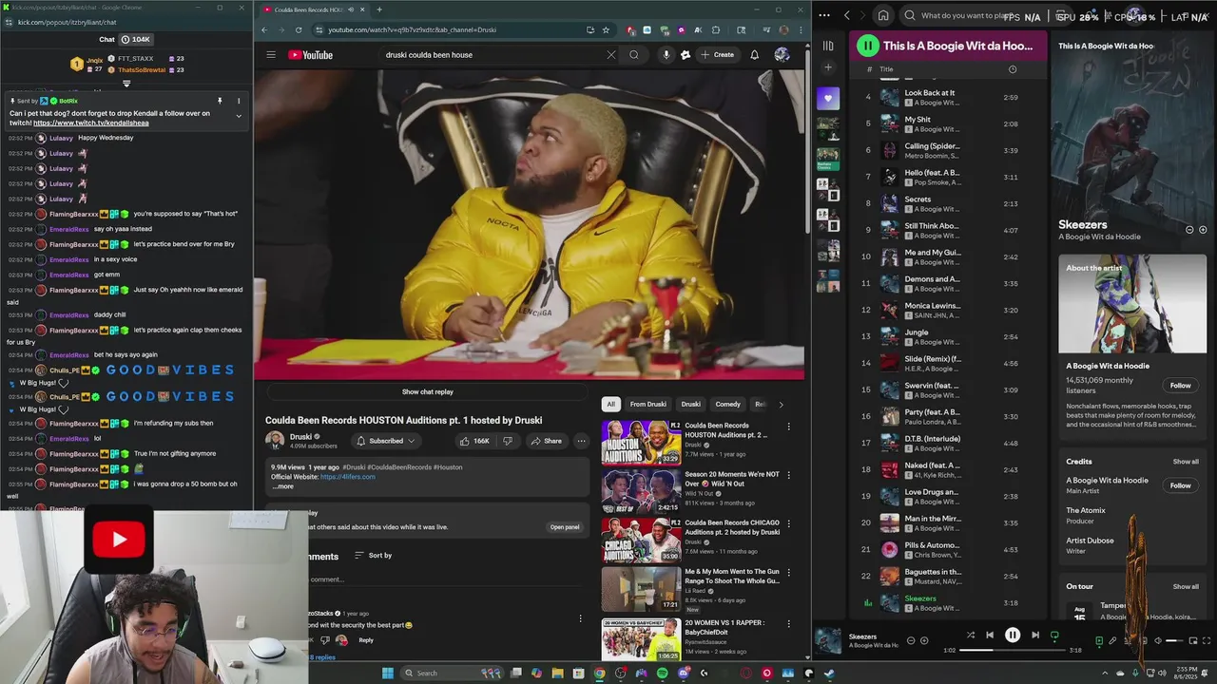This screenshot has height=684, width=1217.
Task: Open the video's more actions menu
Action: coord(581,441)
